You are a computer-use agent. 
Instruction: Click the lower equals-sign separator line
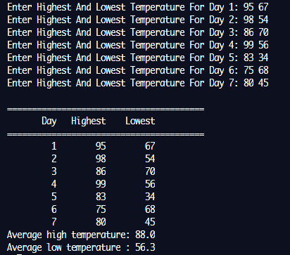106,134
